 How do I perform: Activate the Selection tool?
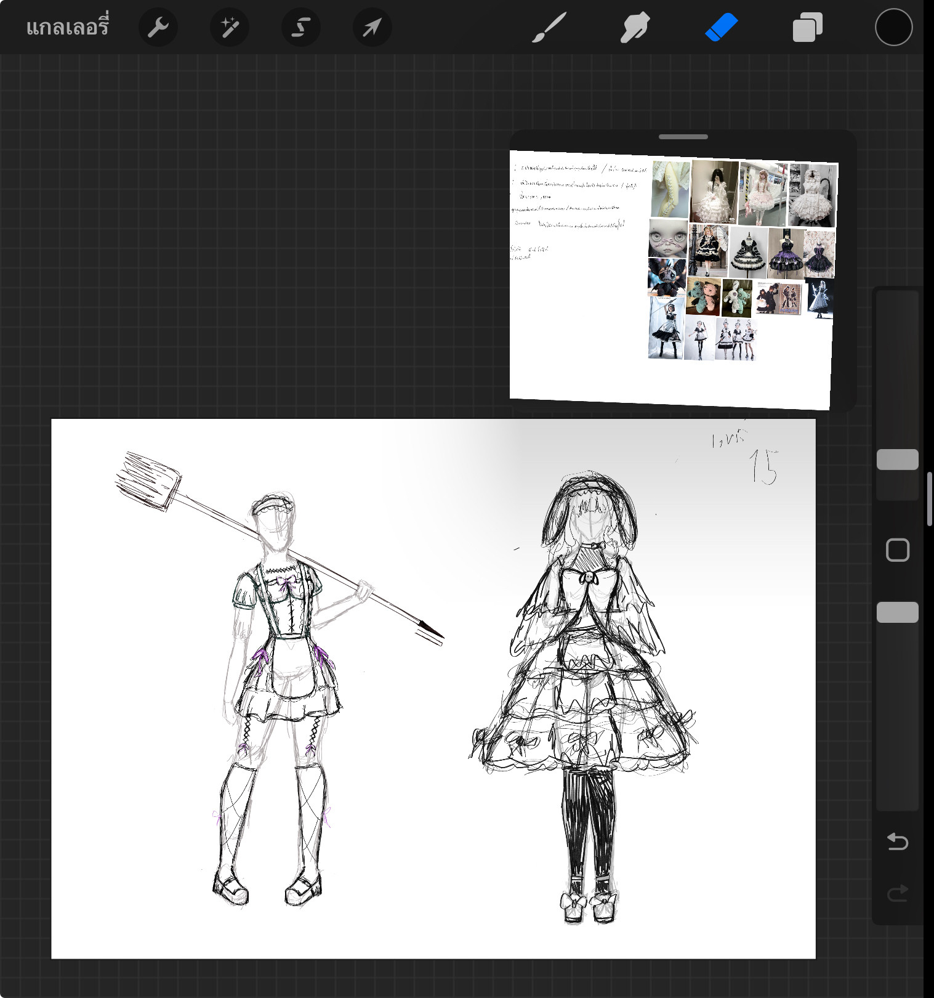point(301,27)
